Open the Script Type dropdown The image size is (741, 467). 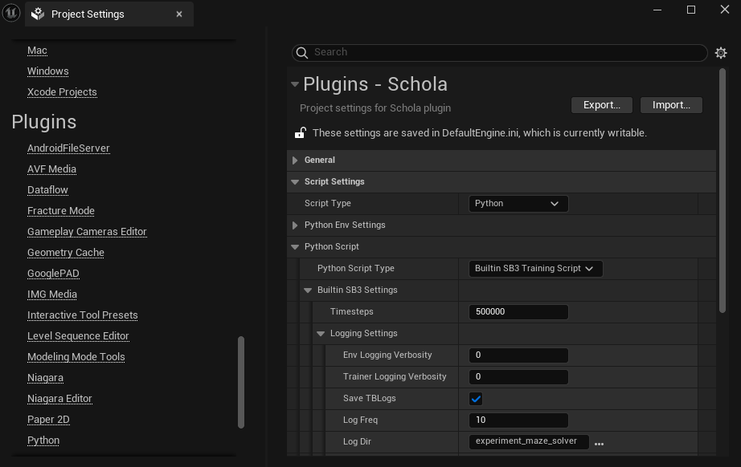click(x=518, y=204)
